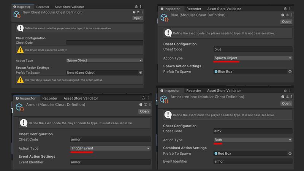Open Both Action Type dropdown
304x171 pixels.
pyautogui.click(x=253, y=140)
